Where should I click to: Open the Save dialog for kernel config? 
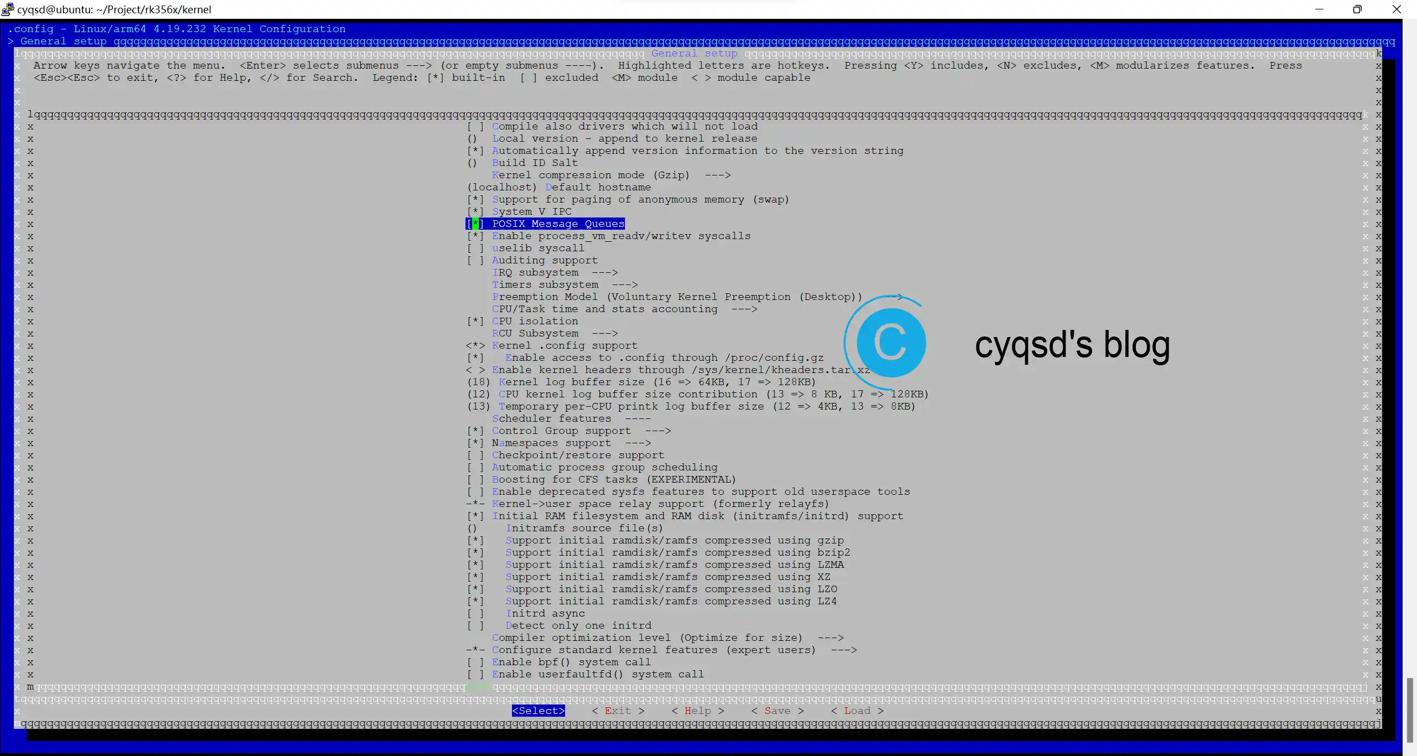[778, 711]
